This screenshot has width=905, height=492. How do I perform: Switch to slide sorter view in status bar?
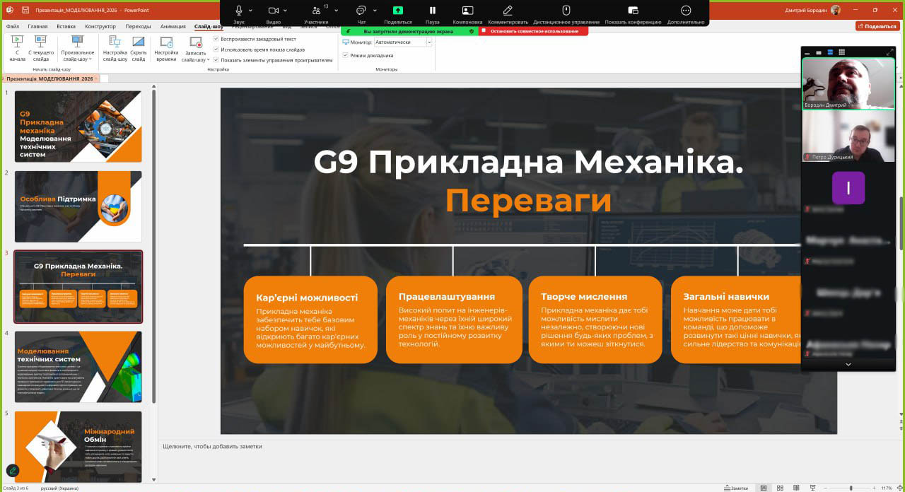pyautogui.click(x=779, y=488)
